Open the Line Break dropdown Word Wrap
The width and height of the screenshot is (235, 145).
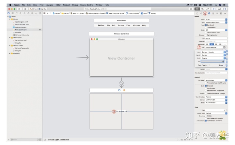216,80
